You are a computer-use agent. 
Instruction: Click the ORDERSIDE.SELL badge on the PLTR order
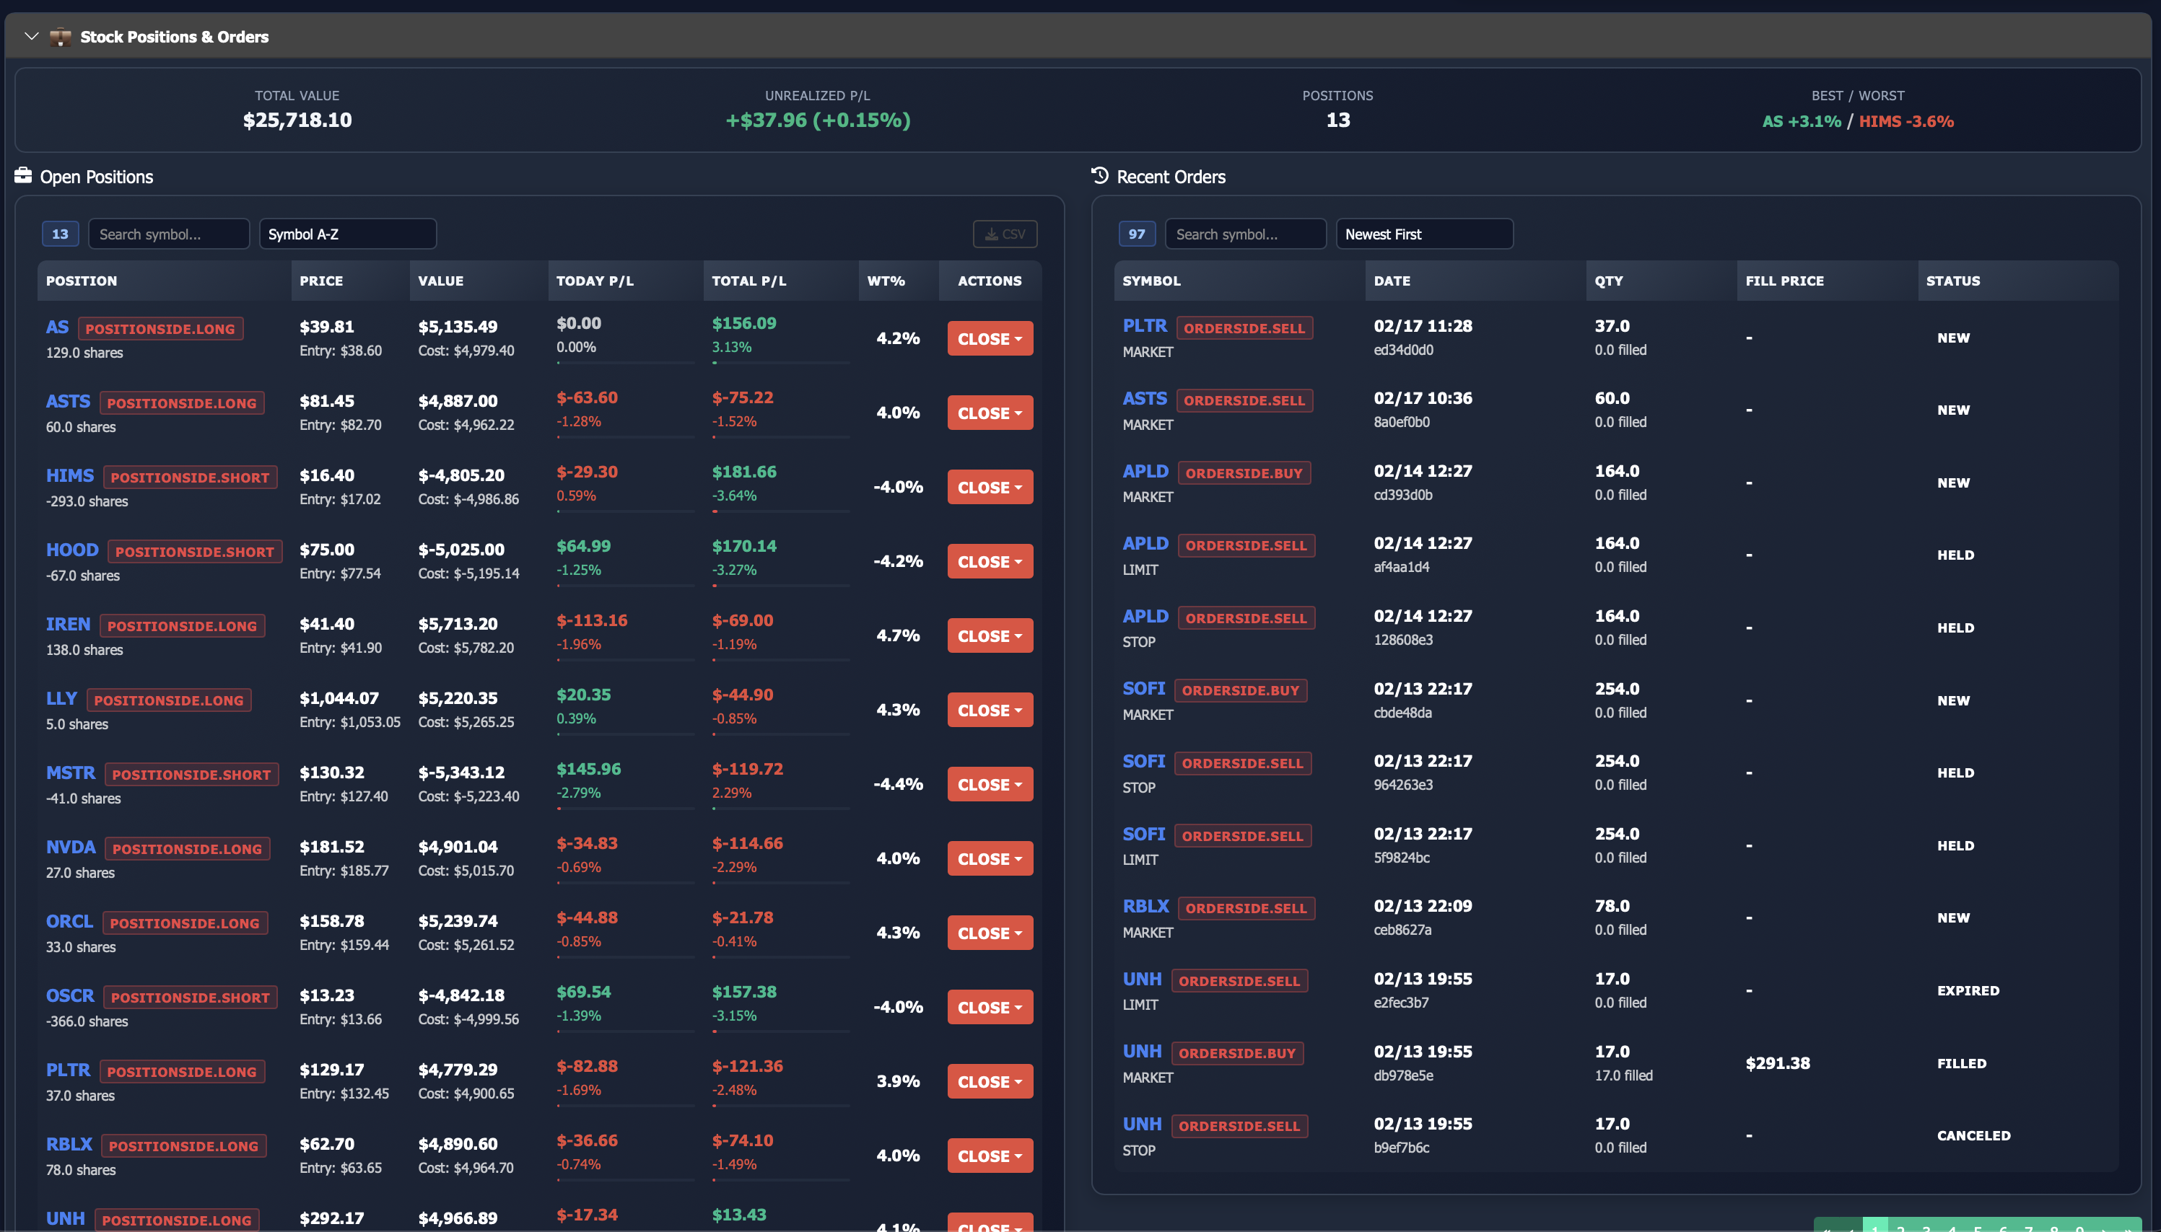coord(1244,328)
